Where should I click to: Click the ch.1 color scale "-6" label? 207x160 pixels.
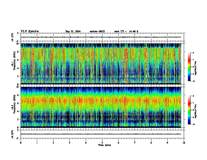(193, 53)
